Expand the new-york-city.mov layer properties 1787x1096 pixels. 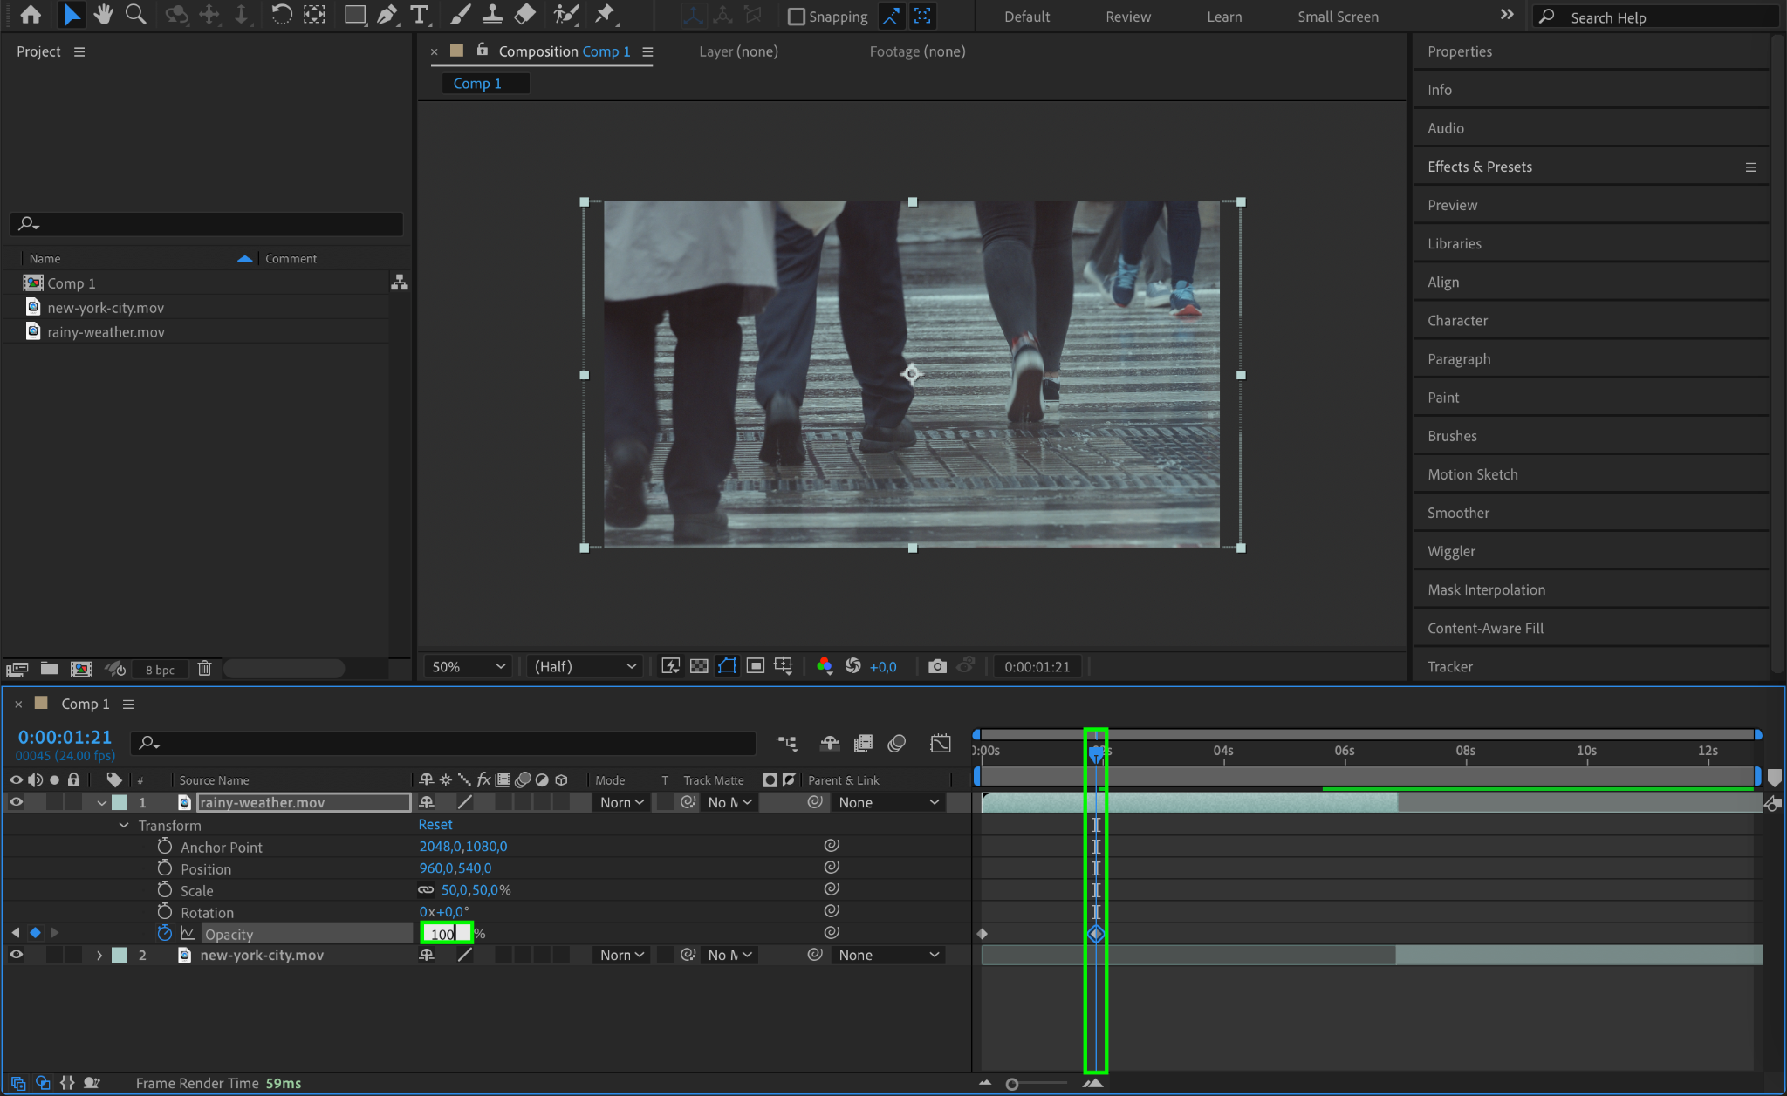coord(99,955)
